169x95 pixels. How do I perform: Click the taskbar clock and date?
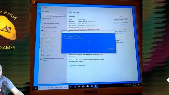[134, 84]
